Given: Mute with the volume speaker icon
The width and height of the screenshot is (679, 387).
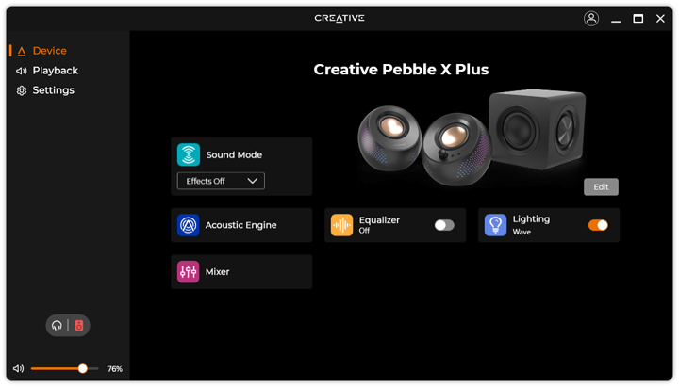Looking at the screenshot, I should (x=18, y=369).
